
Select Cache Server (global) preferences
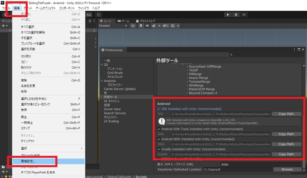tap(120, 89)
